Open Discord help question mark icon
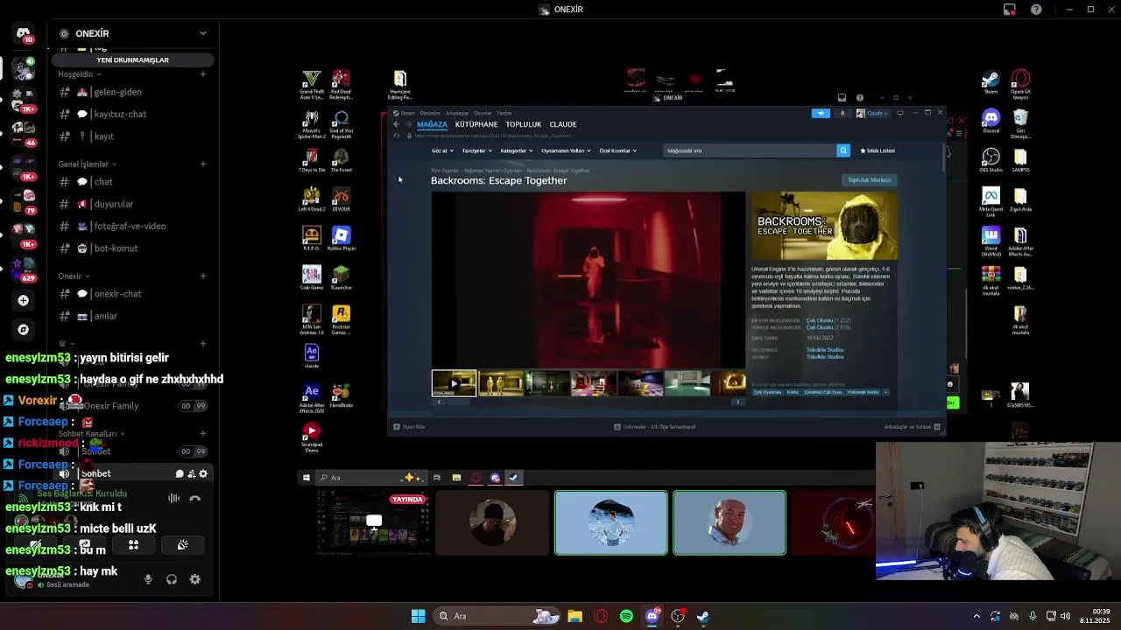 (1036, 10)
